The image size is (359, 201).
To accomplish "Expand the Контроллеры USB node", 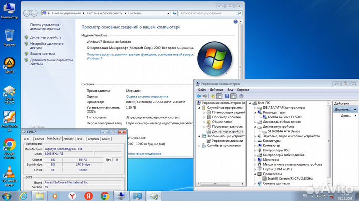I will coord(255,150).
